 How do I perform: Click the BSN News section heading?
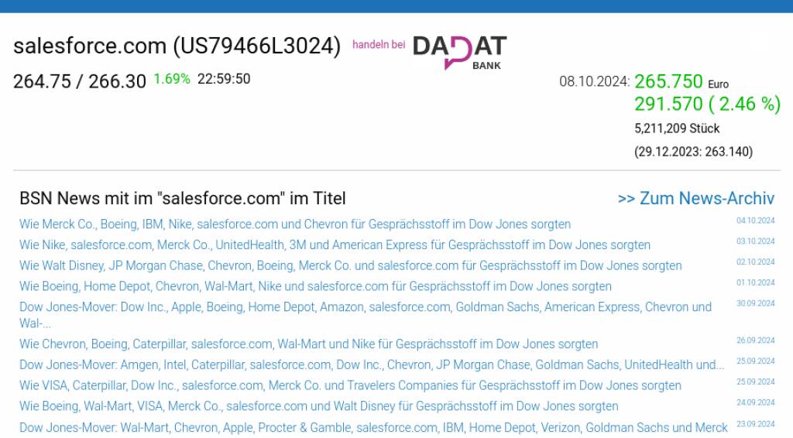tap(183, 198)
